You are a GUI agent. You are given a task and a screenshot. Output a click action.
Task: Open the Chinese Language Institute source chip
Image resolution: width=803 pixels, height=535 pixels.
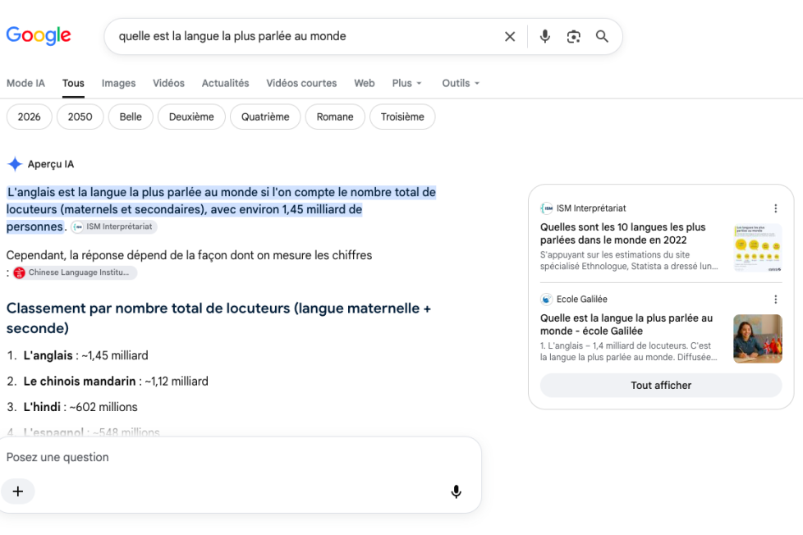[x=74, y=272]
